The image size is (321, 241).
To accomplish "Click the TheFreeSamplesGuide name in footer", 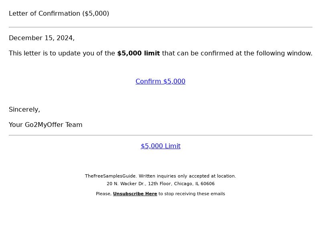I will 111,176.
